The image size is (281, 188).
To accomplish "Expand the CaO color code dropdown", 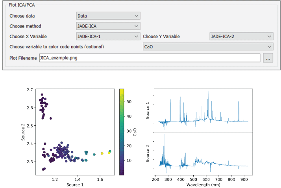I will point(207,47).
